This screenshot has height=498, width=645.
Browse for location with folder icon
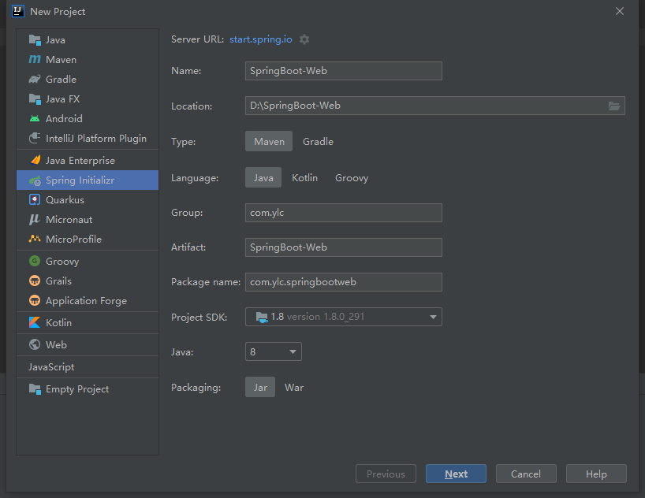click(614, 106)
